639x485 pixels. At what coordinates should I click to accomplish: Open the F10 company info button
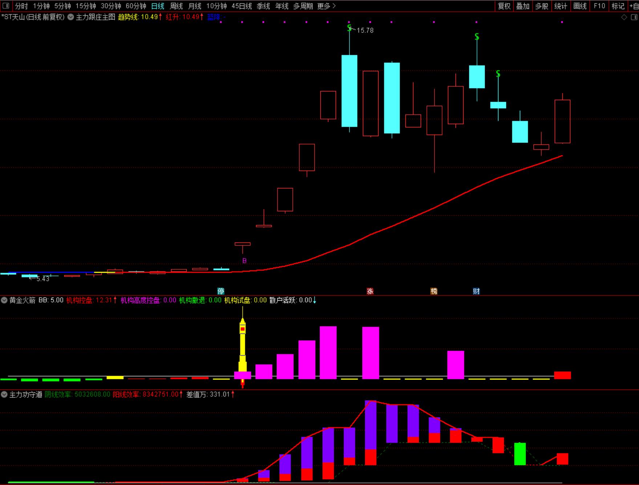coord(599,6)
